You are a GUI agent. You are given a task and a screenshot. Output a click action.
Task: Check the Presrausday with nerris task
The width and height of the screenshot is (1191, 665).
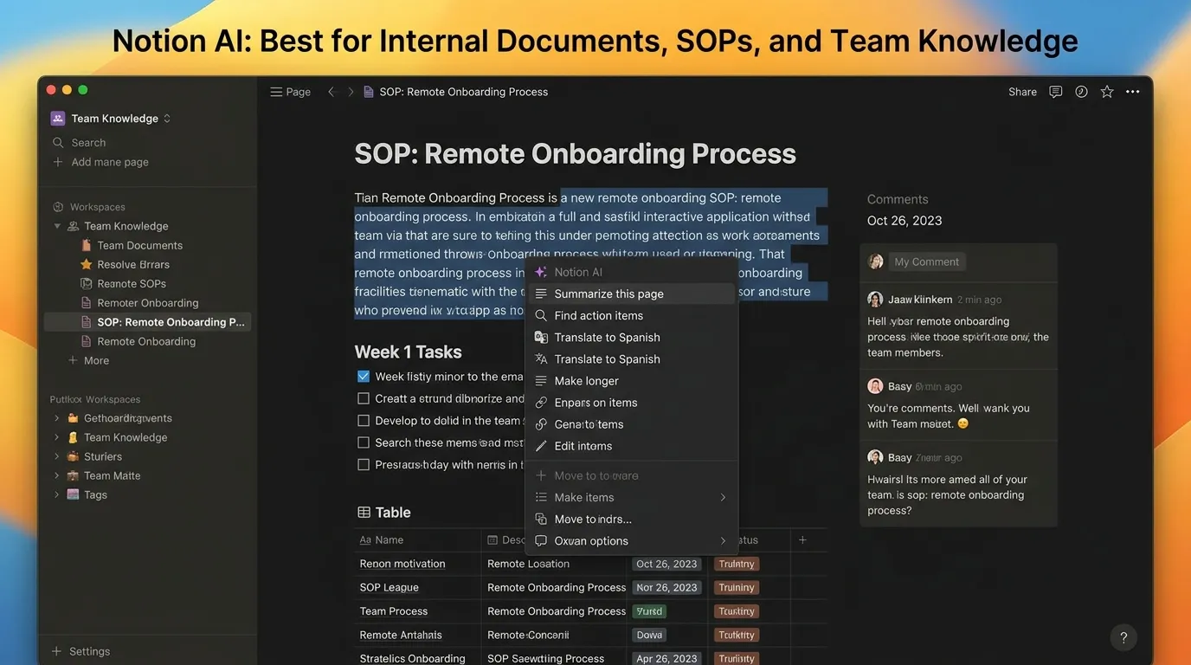pos(364,465)
